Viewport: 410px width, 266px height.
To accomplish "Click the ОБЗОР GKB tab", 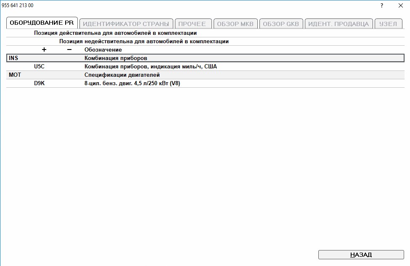I will point(281,24).
